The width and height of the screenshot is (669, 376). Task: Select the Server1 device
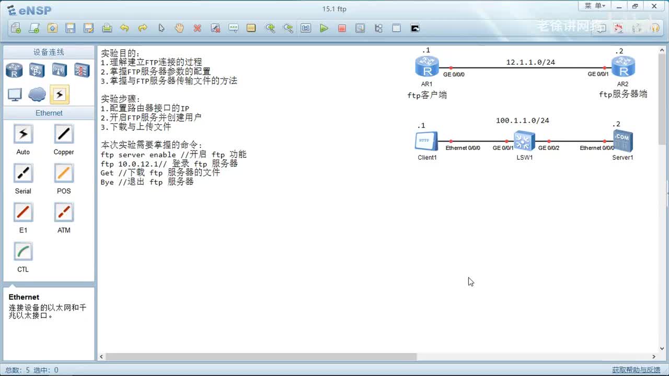(x=622, y=141)
